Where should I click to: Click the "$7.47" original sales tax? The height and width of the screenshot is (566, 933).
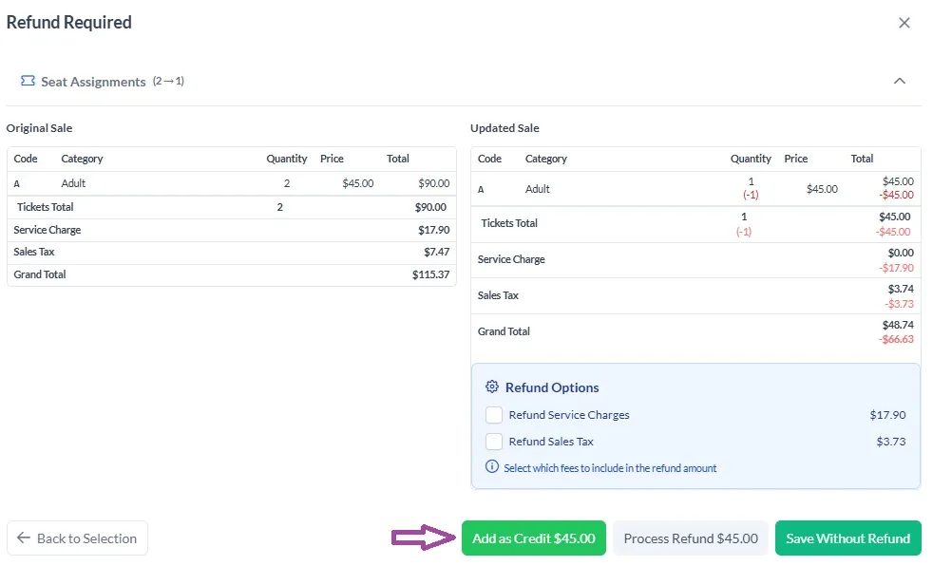pos(437,252)
